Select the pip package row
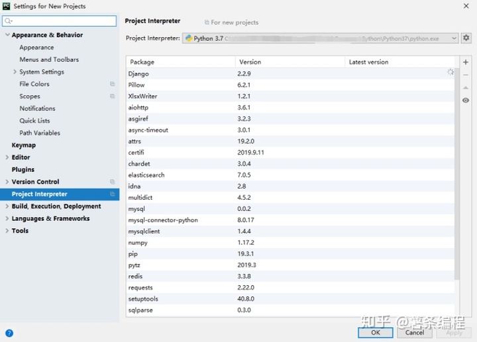Screen dimensions: 477x342 pyautogui.click(x=291, y=253)
